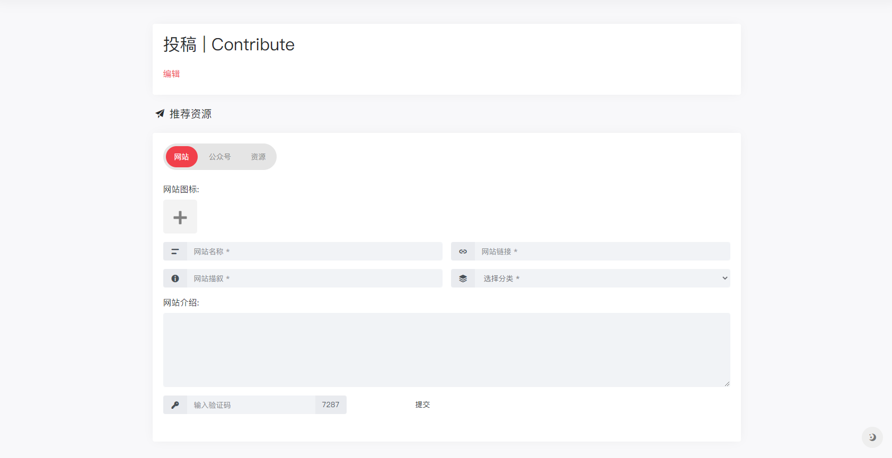892x458 pixels.
Task: Click the 编辑 edit link
Action: pyautogui.click(x=171, y=74)
